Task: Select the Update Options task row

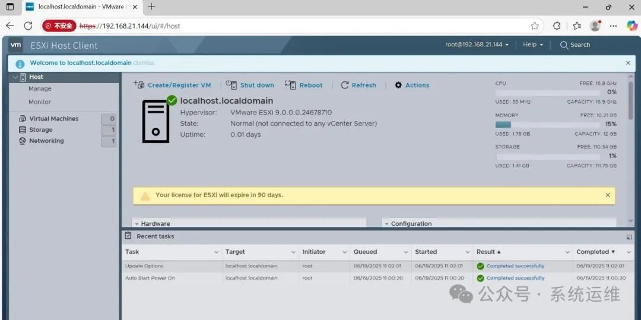Action: point(378,266)
